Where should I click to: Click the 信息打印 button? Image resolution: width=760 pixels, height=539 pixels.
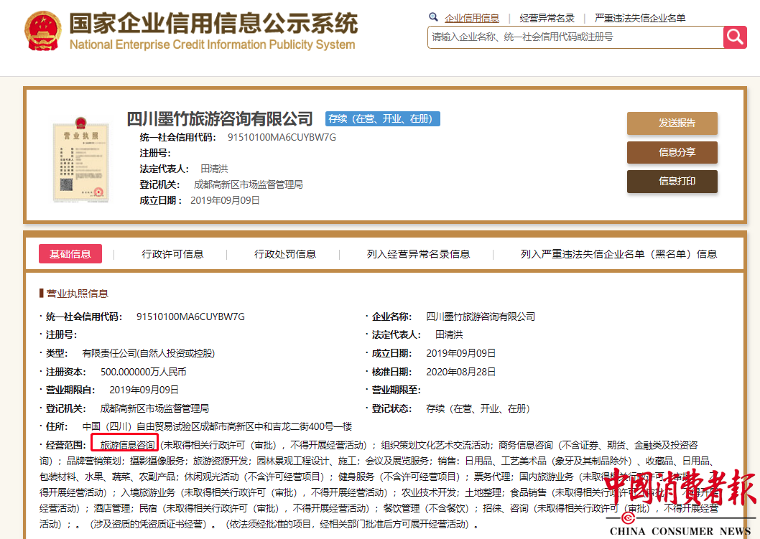(672, 181)
